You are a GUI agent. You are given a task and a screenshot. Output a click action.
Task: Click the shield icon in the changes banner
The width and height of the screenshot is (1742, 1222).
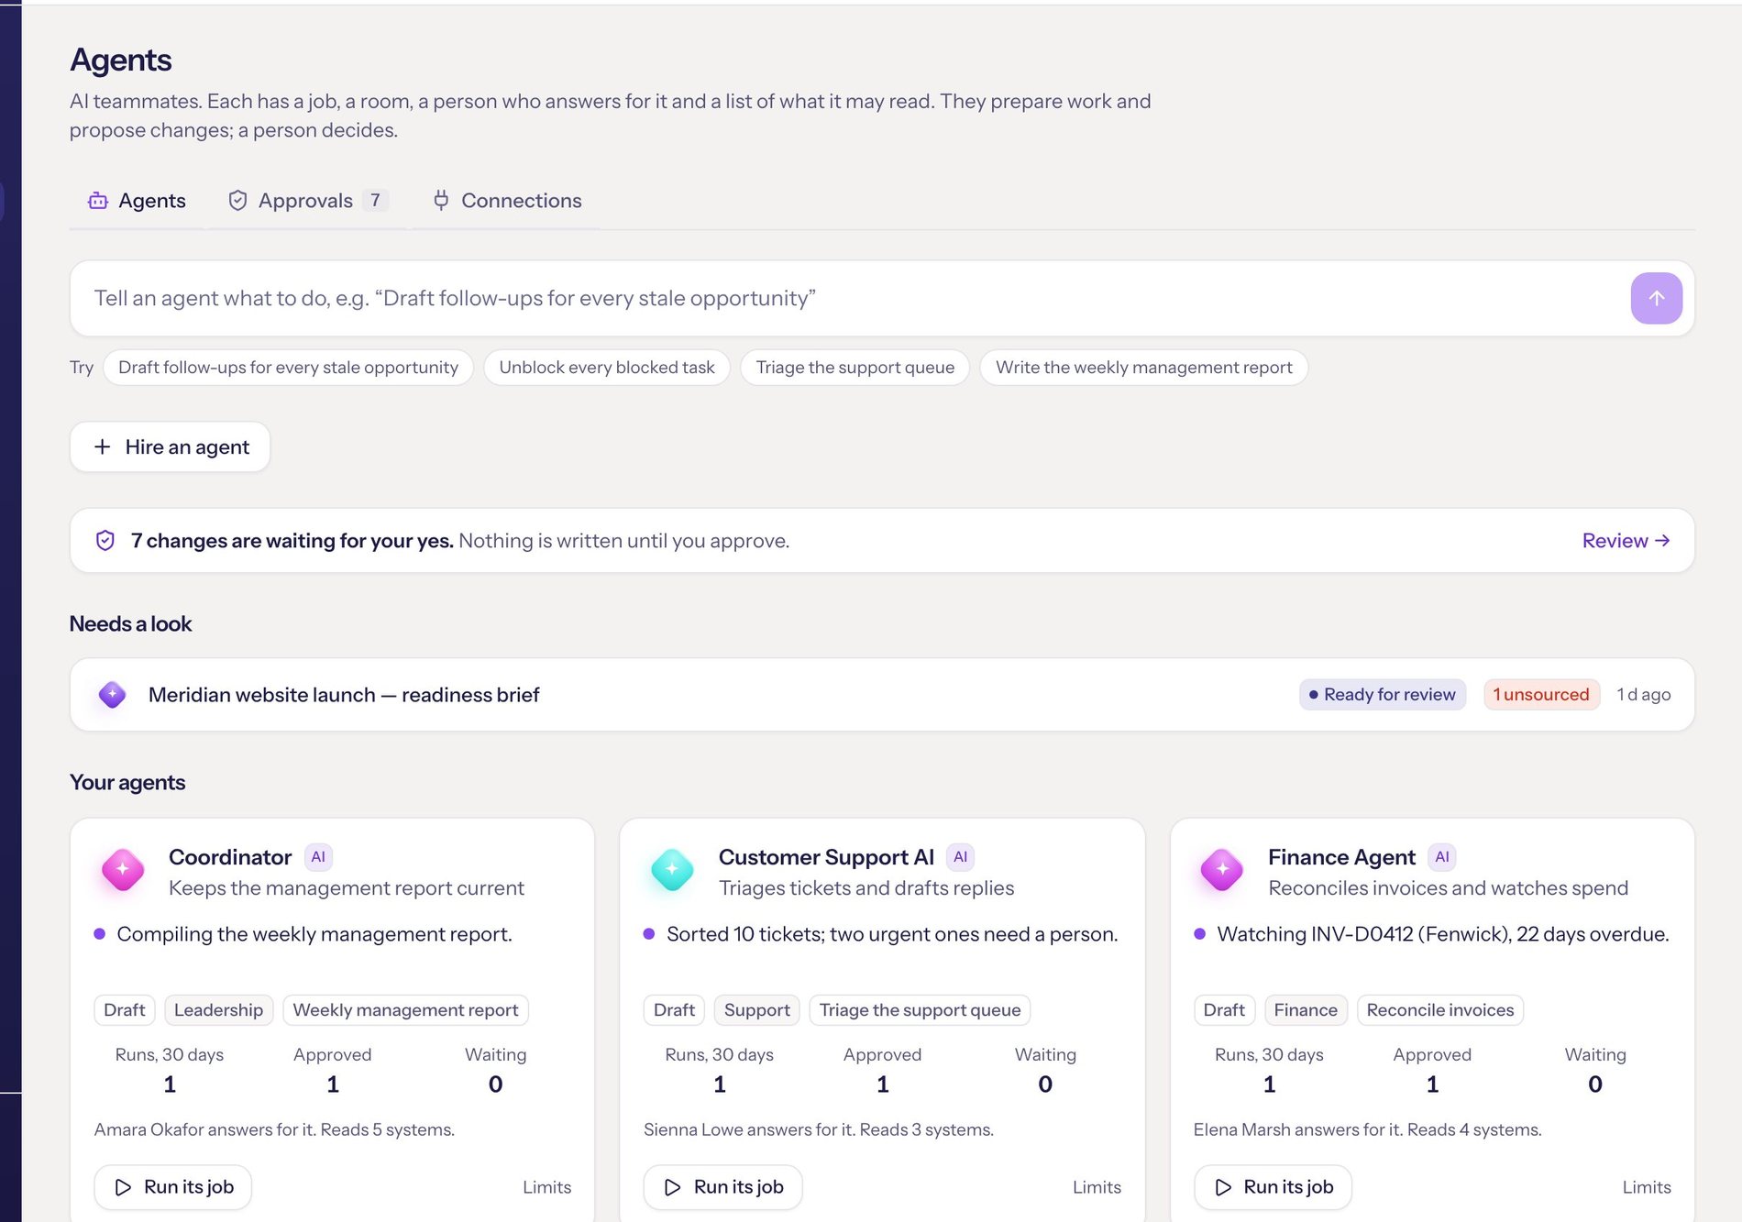point(105,541)
